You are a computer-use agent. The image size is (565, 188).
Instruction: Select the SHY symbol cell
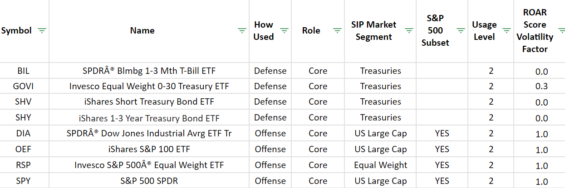pyautogui.click(x=25, y=117)
